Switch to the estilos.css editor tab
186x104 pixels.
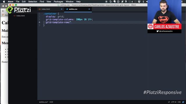(78, 9)
